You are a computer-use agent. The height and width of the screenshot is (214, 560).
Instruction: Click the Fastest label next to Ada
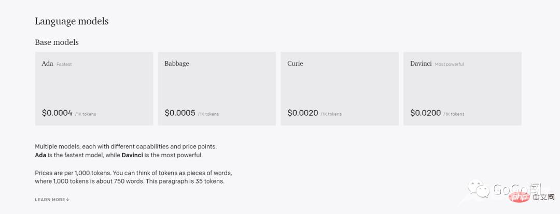coord(64,64)
